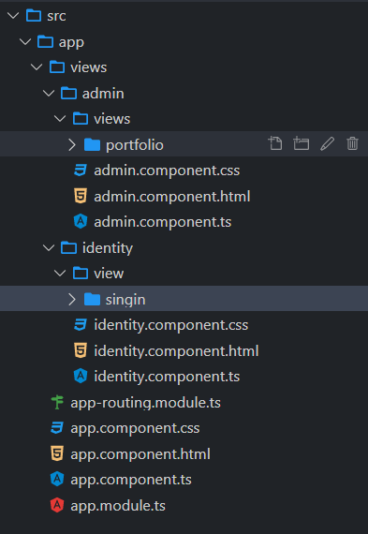Expand the portfolio folder chevron
This screenshot has width=368, height=534.
click(x=72, y=144)
